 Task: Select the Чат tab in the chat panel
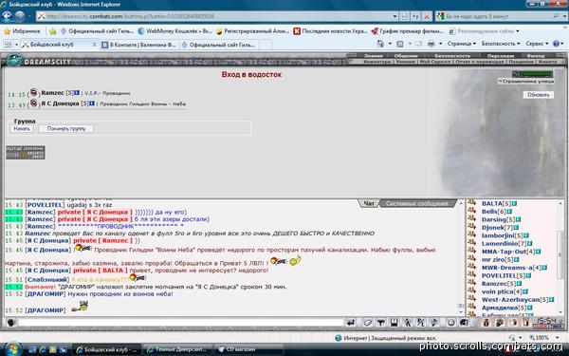[369, 203]
